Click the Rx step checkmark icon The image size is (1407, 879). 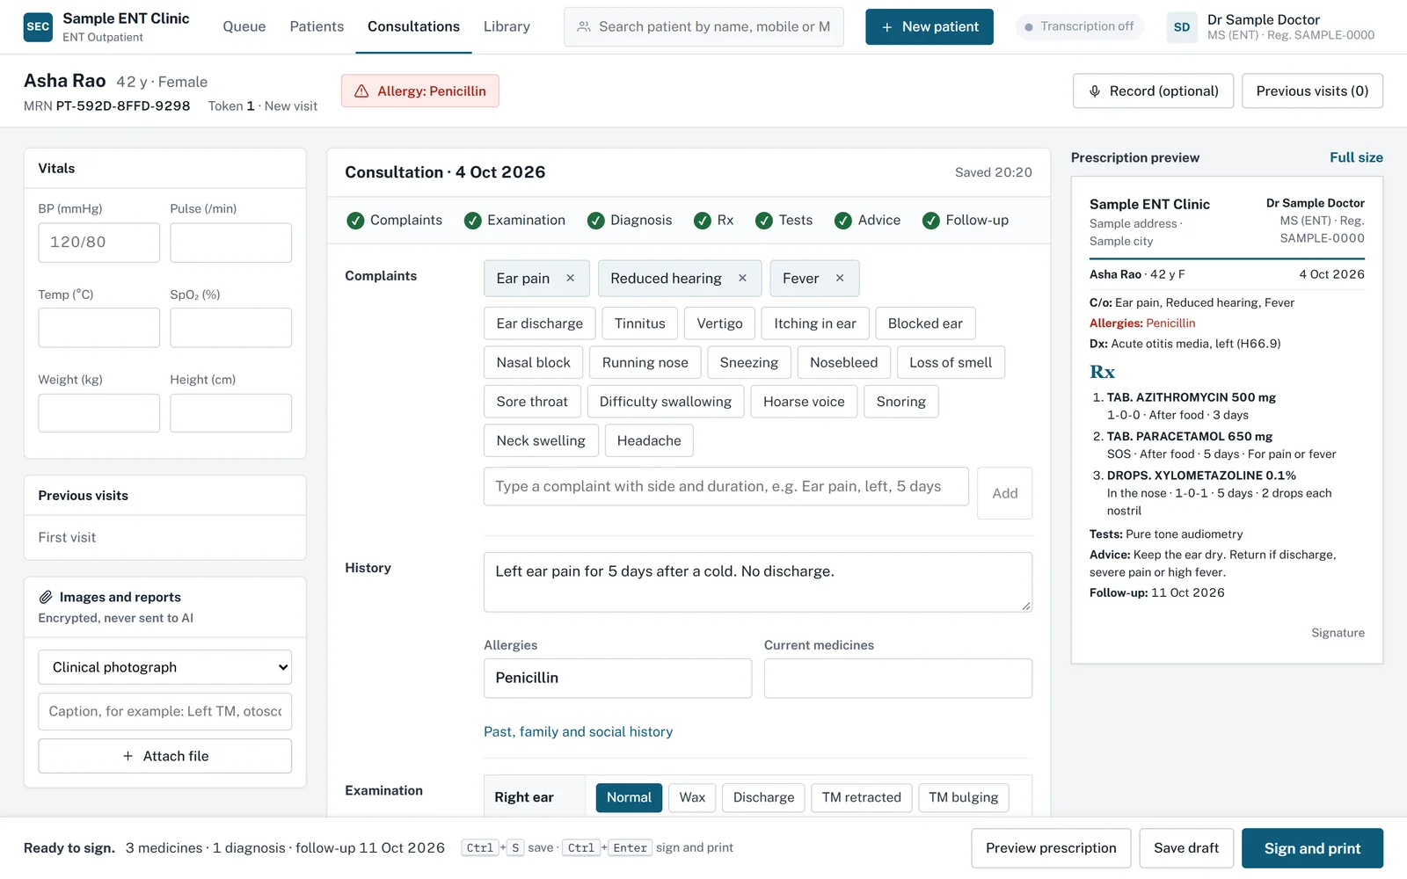[x=703, y=221]
